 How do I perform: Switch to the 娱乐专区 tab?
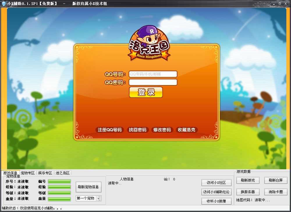click(45, 173)
